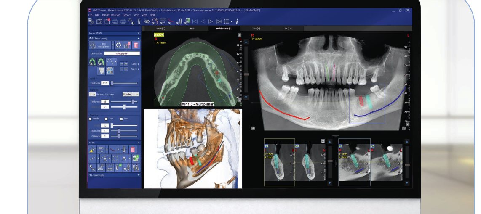Select the angle measurement tool in Tools
The image size is (481, 214).
[x=92, y=150]
